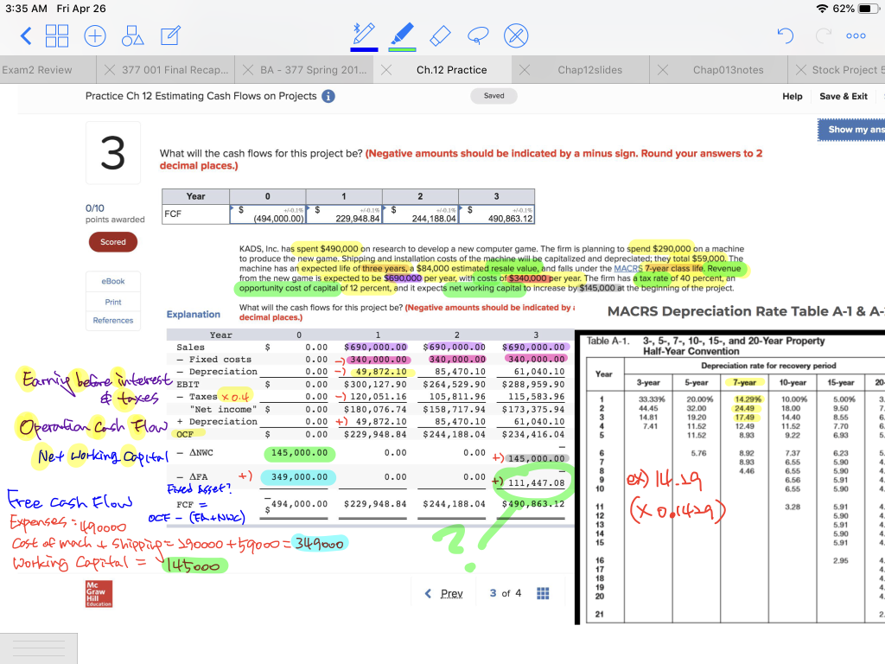Select the pen tool in the toolbar

(x=364, y=36)
